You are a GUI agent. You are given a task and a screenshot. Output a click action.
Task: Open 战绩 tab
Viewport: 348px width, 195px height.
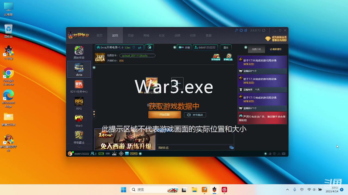177,35
